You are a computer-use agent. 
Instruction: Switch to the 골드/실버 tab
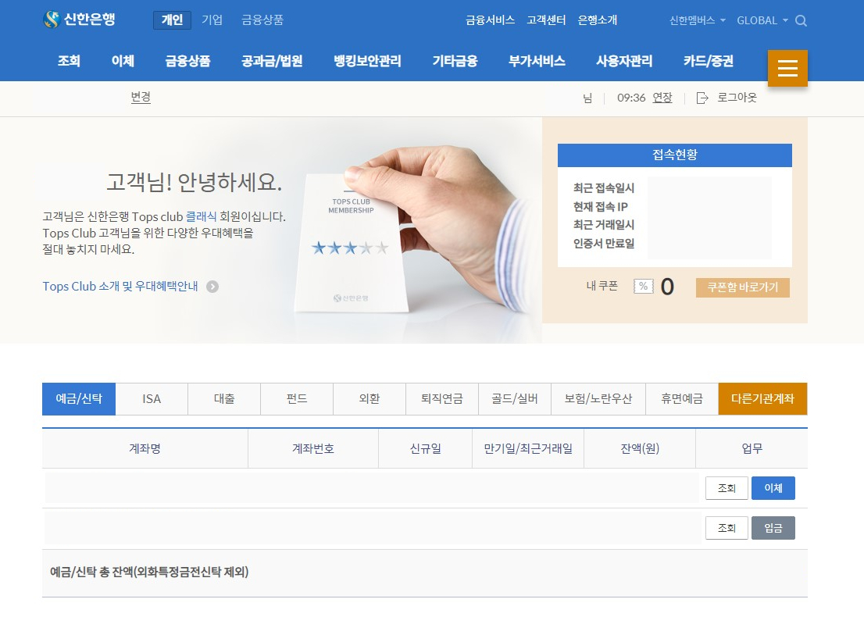point(515,399)
